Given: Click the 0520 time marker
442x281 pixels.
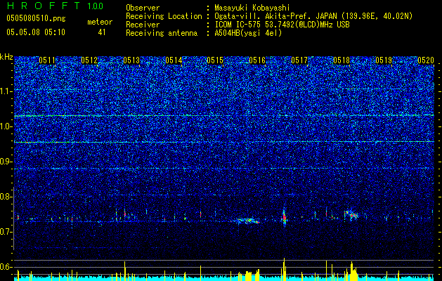Looking at the screenshot, I should coord(426,60).
